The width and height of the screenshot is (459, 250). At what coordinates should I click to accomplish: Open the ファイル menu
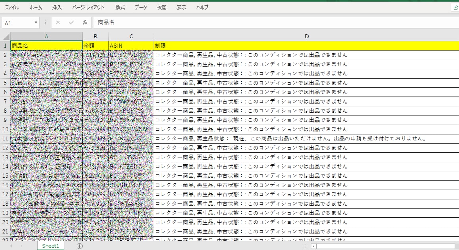(12, 7)
